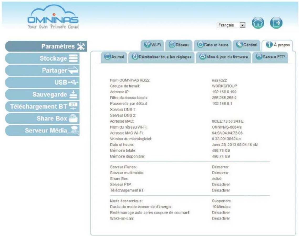Click the À propos info icon
Screen dimensions: 299x236
(269, 45)
